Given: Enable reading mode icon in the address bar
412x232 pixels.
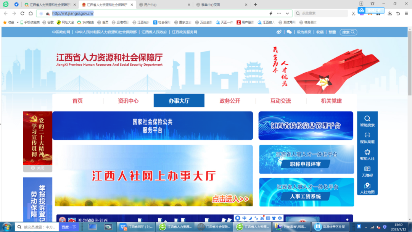Looking at the screenshot, I should 271,13.
